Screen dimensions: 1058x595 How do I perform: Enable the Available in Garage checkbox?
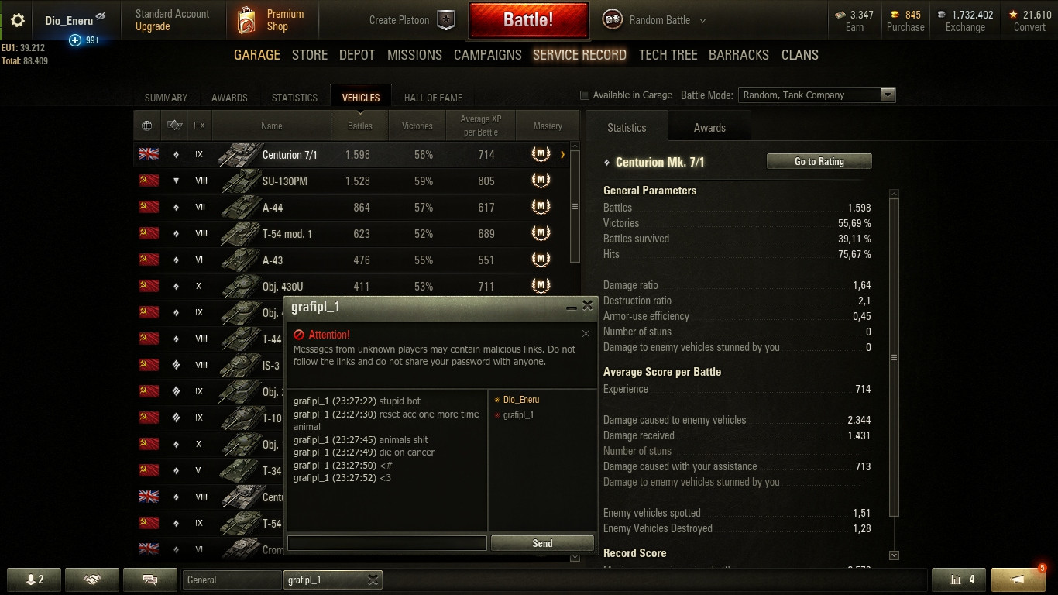coord(585,95)
